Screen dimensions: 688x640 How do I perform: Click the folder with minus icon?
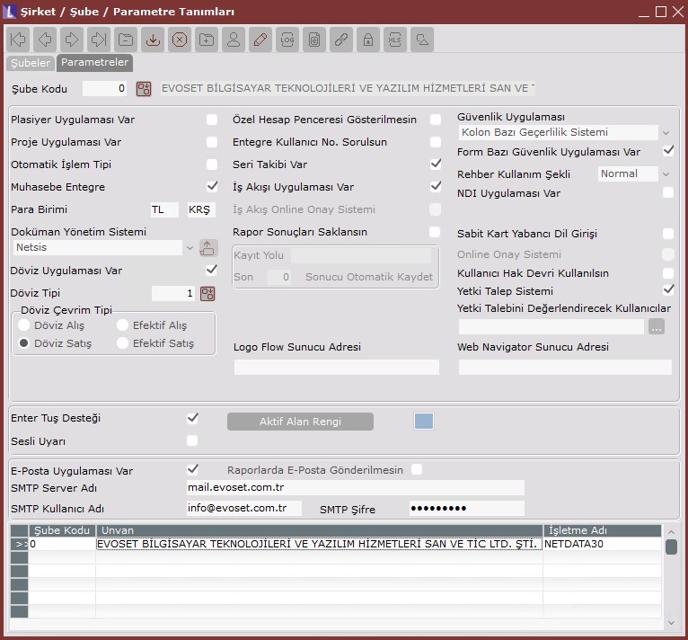point(126,40)
